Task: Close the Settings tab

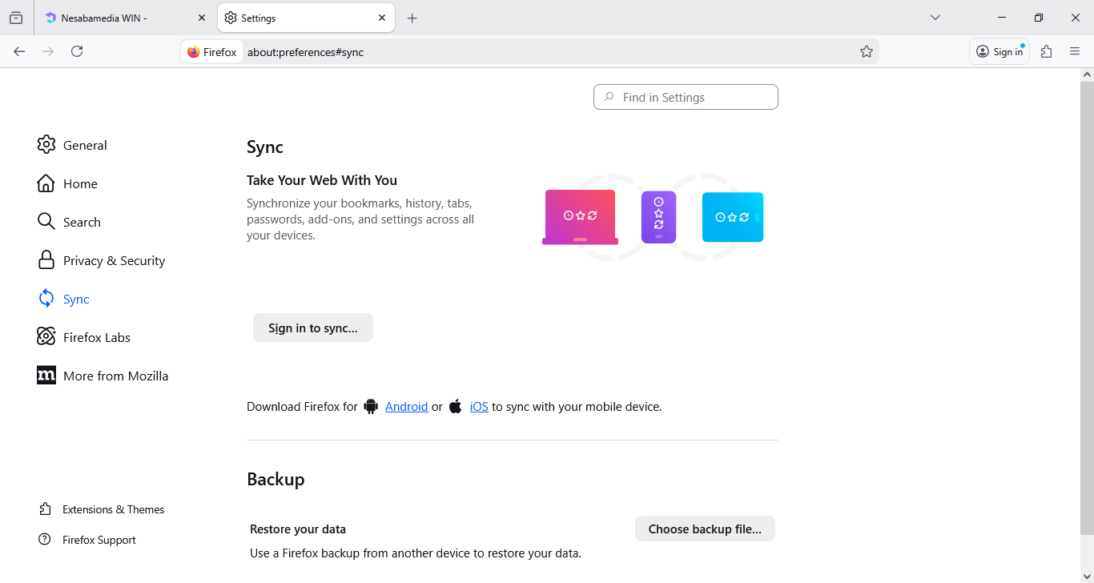Action: click(382, 18)
